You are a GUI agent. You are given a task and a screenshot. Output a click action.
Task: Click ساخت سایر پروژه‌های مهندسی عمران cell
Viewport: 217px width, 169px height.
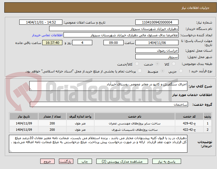pyautogui.click(x=135, y=123)
